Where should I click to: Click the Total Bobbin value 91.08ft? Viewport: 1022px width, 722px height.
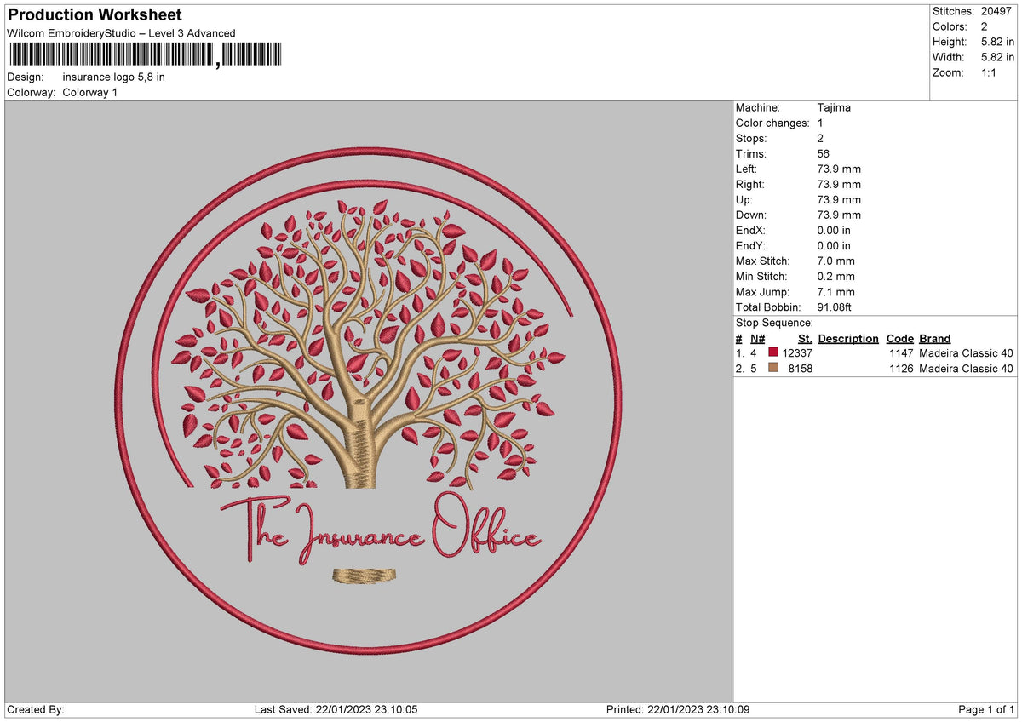click(x=835, y=307)
